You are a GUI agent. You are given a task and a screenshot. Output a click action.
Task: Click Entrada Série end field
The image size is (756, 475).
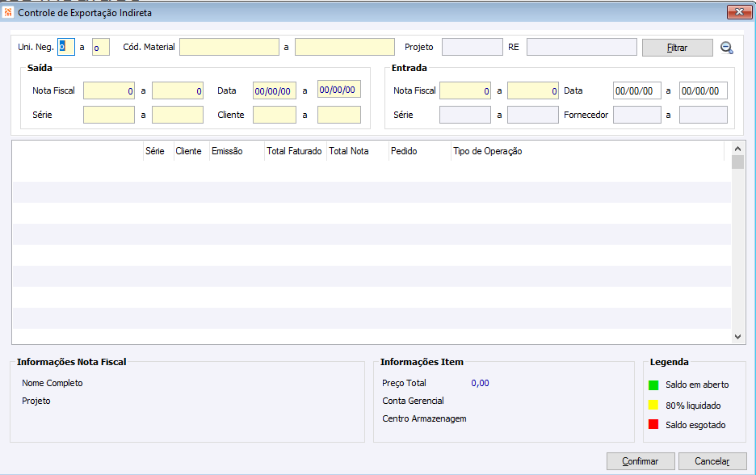(x=533, y=115)
